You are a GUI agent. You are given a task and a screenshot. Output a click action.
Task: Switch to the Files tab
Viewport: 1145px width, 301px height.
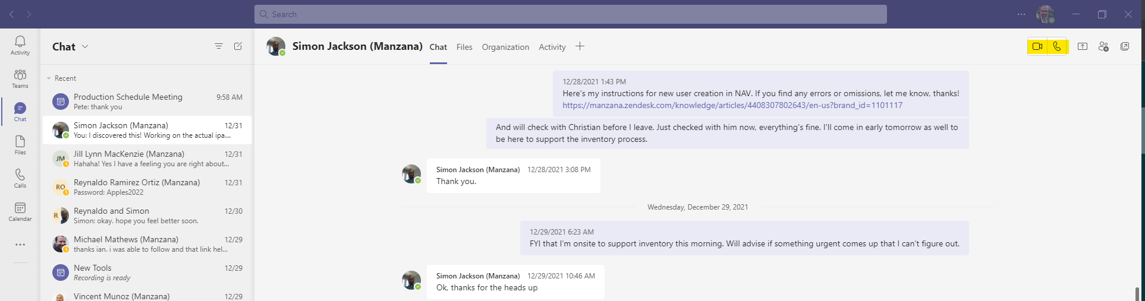point(464,47)
